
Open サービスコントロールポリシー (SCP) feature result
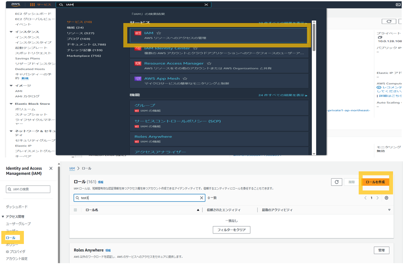pyautogui.click(x=219, y=124)
